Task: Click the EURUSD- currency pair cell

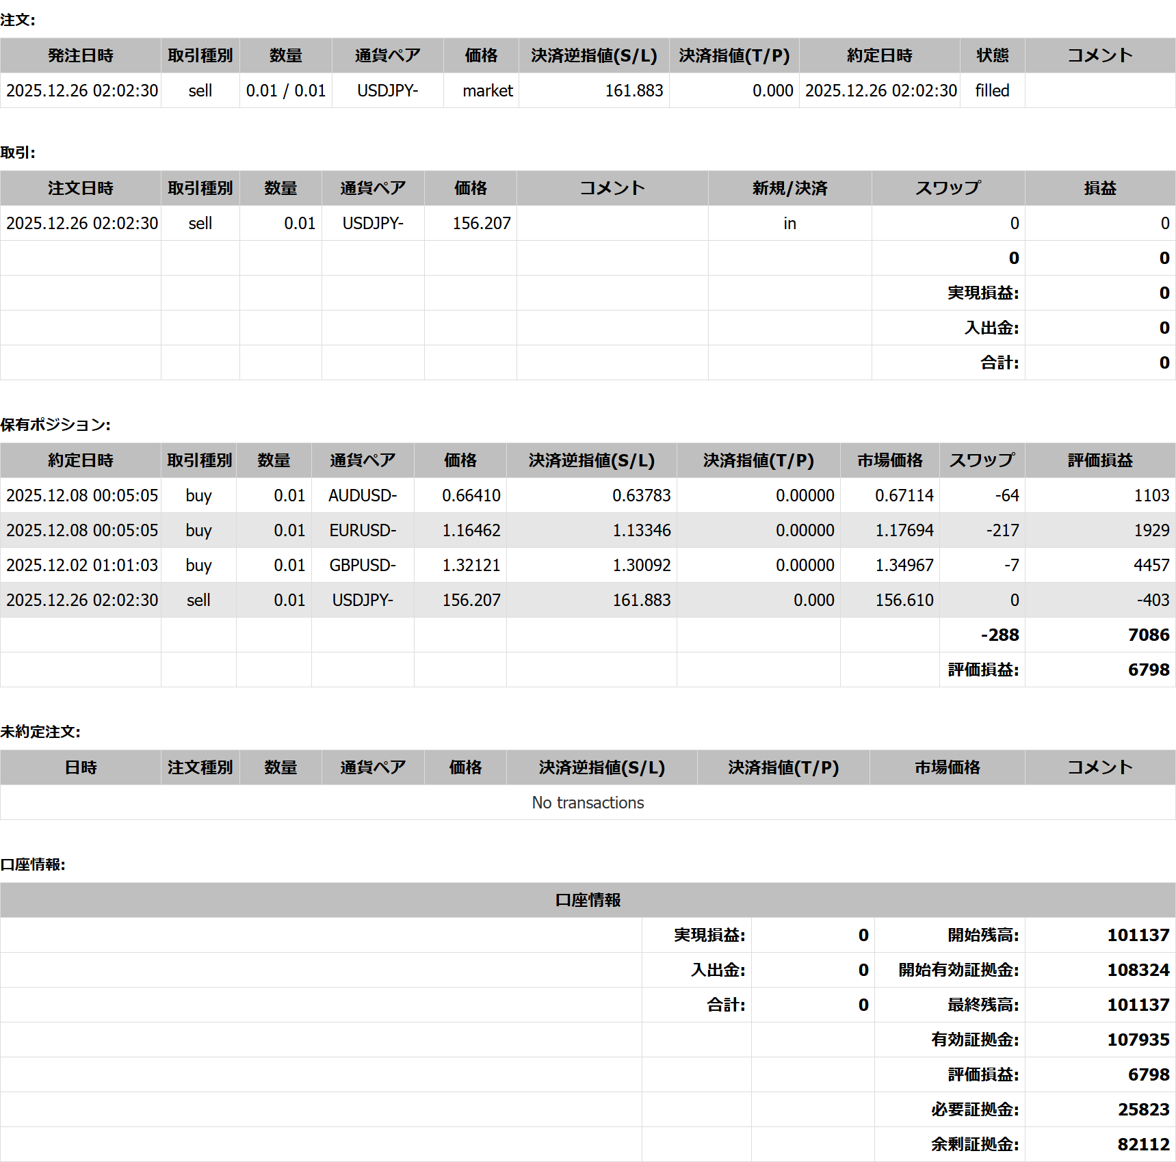Action: tap(363, 530)
